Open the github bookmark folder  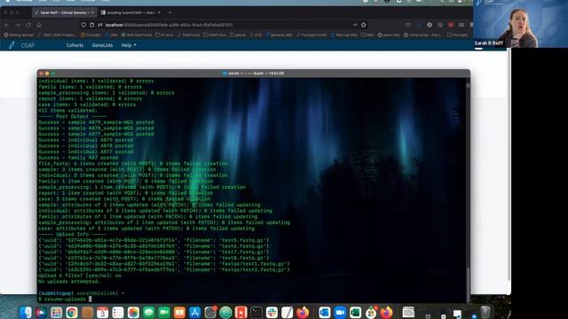[x=238, y=35]
